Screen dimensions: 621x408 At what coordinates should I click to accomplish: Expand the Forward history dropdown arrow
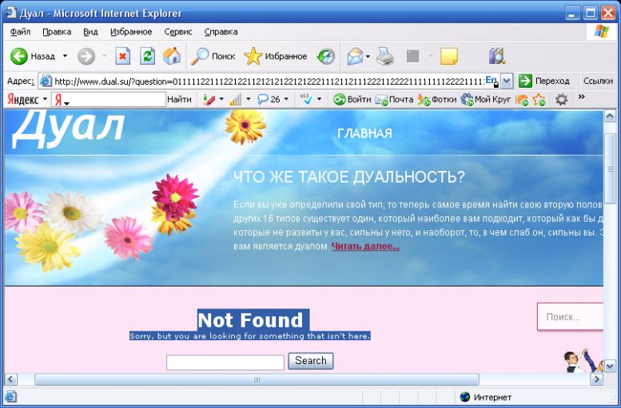pos(104,56)
